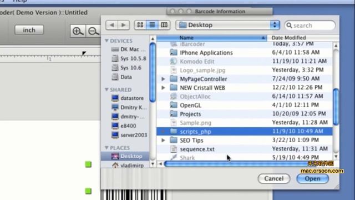
Task: Select Data volume in sidebar
Action: coord(122,77)
